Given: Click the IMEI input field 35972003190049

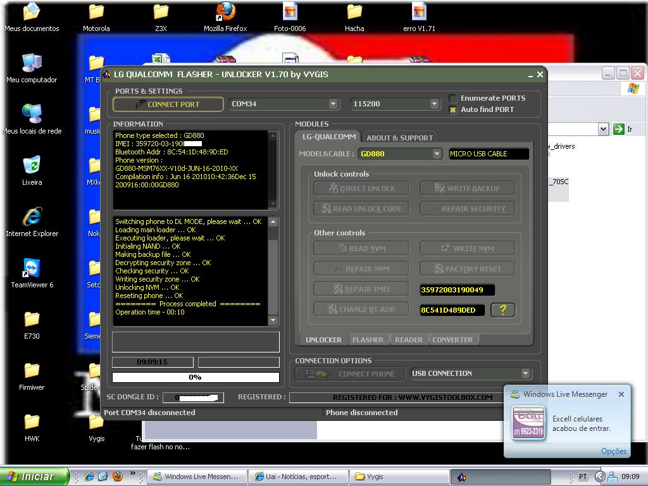Looking at the screenshot, I should tap(457, 290).
